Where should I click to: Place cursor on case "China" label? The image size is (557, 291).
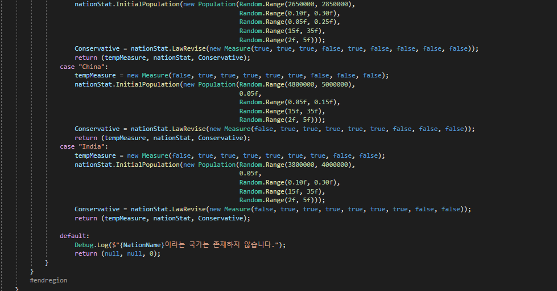84,67
